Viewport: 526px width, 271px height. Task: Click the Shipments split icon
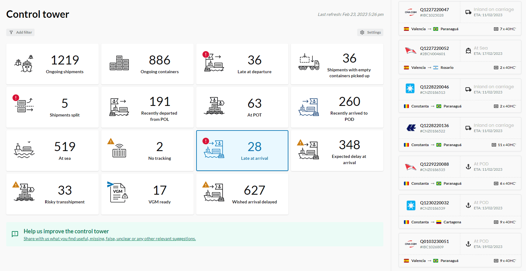tap(24, 105)
